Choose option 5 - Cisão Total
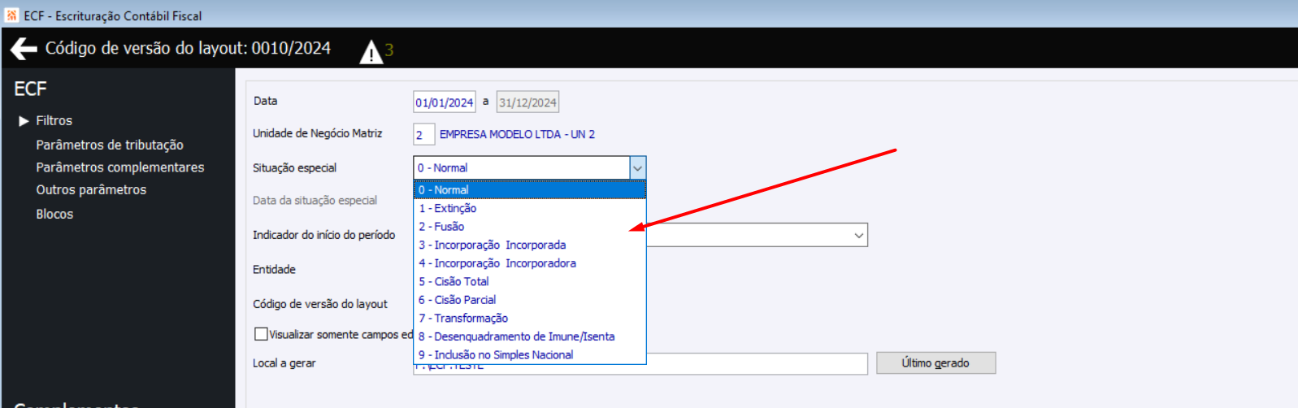 [x=530, y=281]
